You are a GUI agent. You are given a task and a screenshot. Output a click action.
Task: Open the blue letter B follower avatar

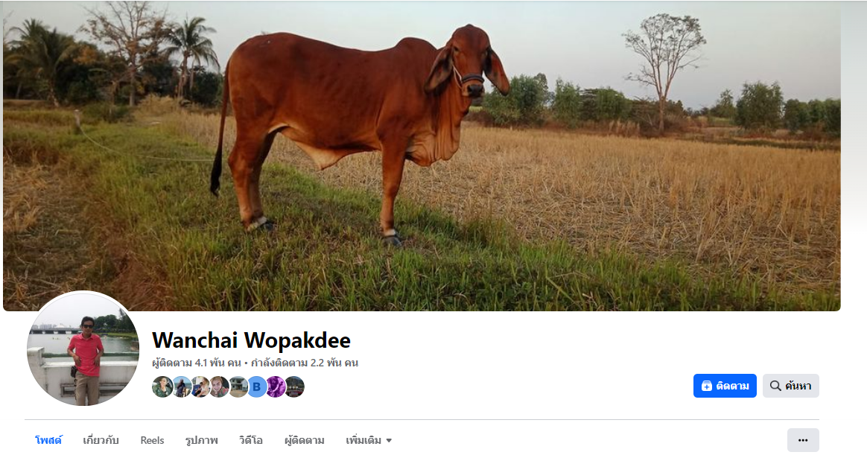(256, 386)
